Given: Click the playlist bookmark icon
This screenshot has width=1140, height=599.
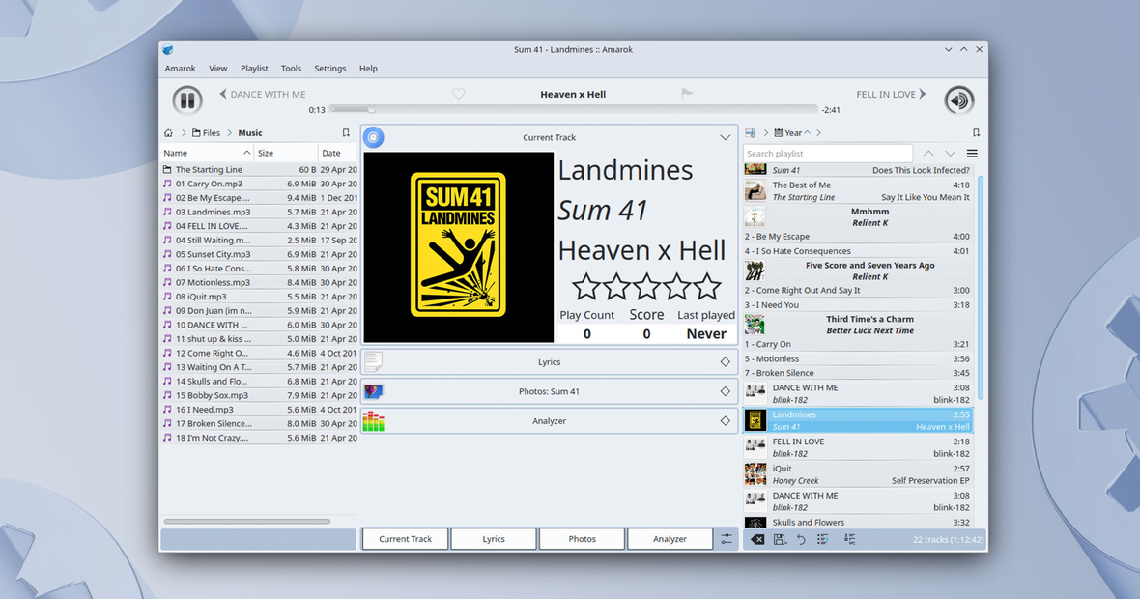Looking at the screenshot, I should (x=977, y=133).
